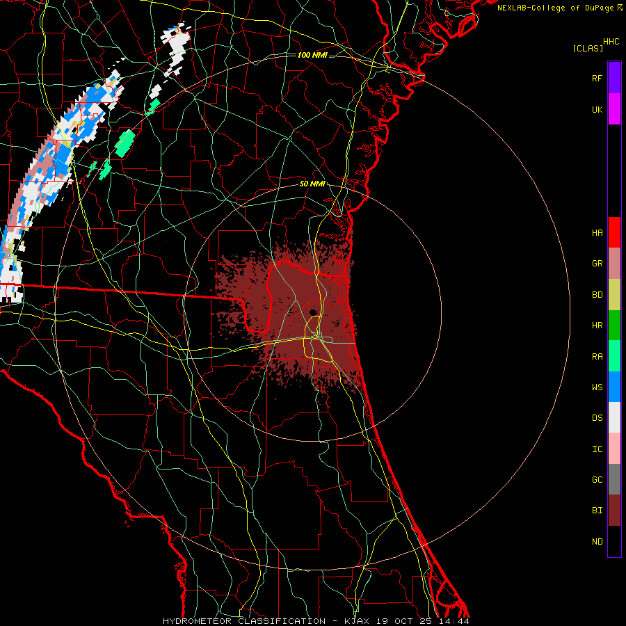The width and height of the screenshot is (626, 626).
Task: Choose the blue WS legend swatch
Action: point(614,387)
